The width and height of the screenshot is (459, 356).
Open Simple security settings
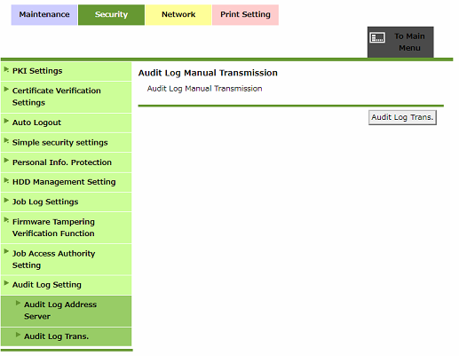click(x=66, y=142)
